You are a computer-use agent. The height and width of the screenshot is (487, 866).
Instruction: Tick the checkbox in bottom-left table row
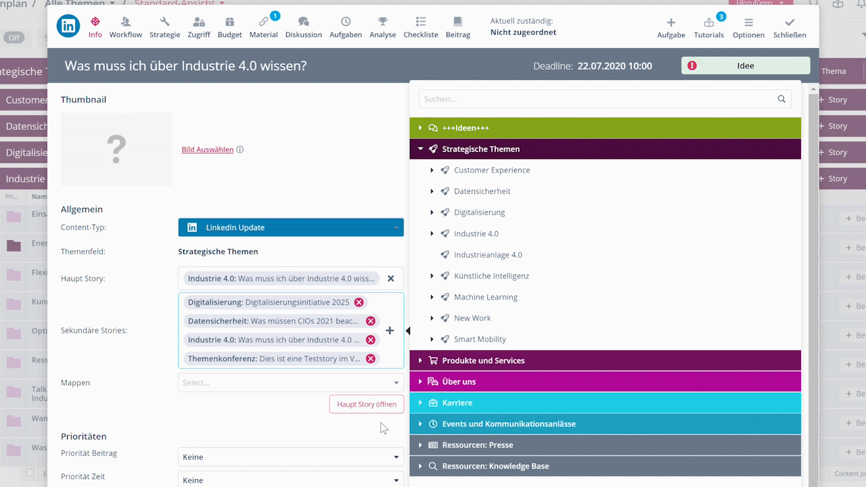click(30, 473)
